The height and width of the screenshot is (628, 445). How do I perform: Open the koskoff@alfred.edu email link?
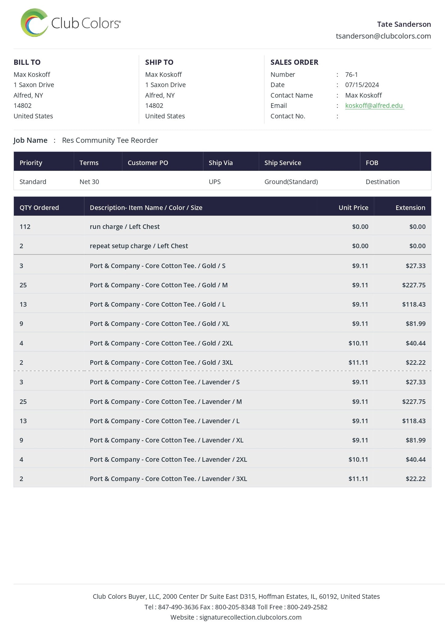374,106
